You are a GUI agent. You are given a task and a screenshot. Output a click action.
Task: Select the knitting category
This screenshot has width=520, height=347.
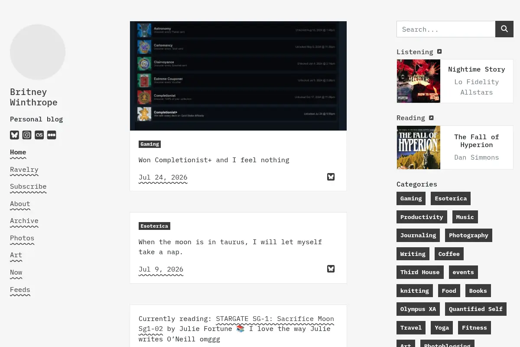[x=415, y=291]
